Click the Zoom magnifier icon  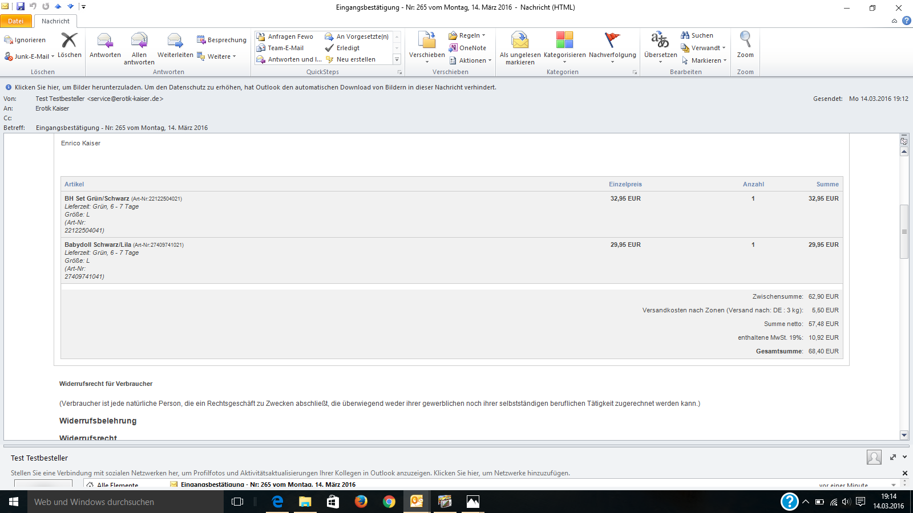click(x=745, y=41)
